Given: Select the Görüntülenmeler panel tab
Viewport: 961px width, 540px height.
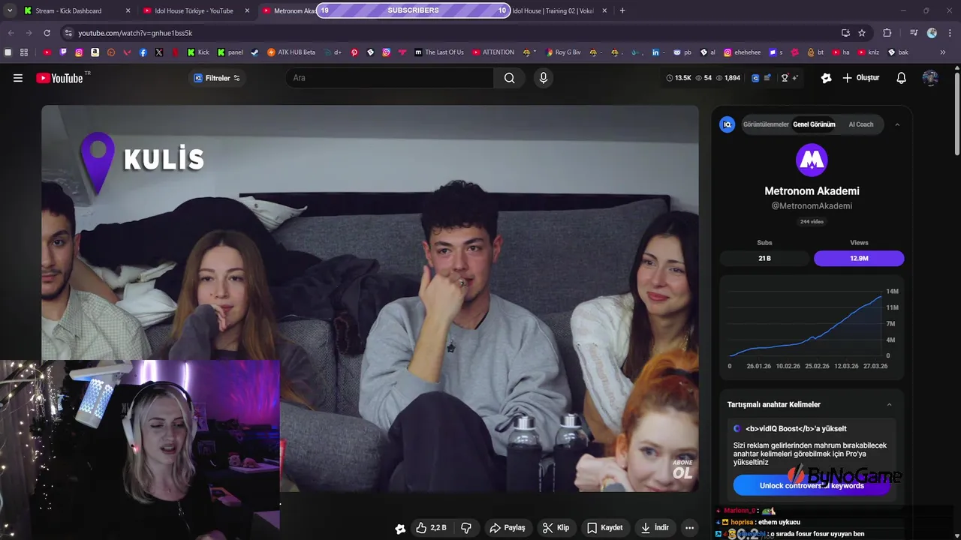Looking at the screenshot, I should tap(766, 124).
